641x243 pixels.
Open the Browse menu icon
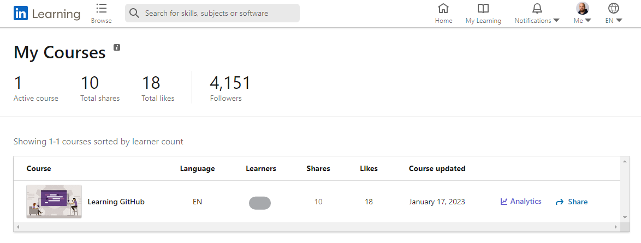click(x=101, y=8)
